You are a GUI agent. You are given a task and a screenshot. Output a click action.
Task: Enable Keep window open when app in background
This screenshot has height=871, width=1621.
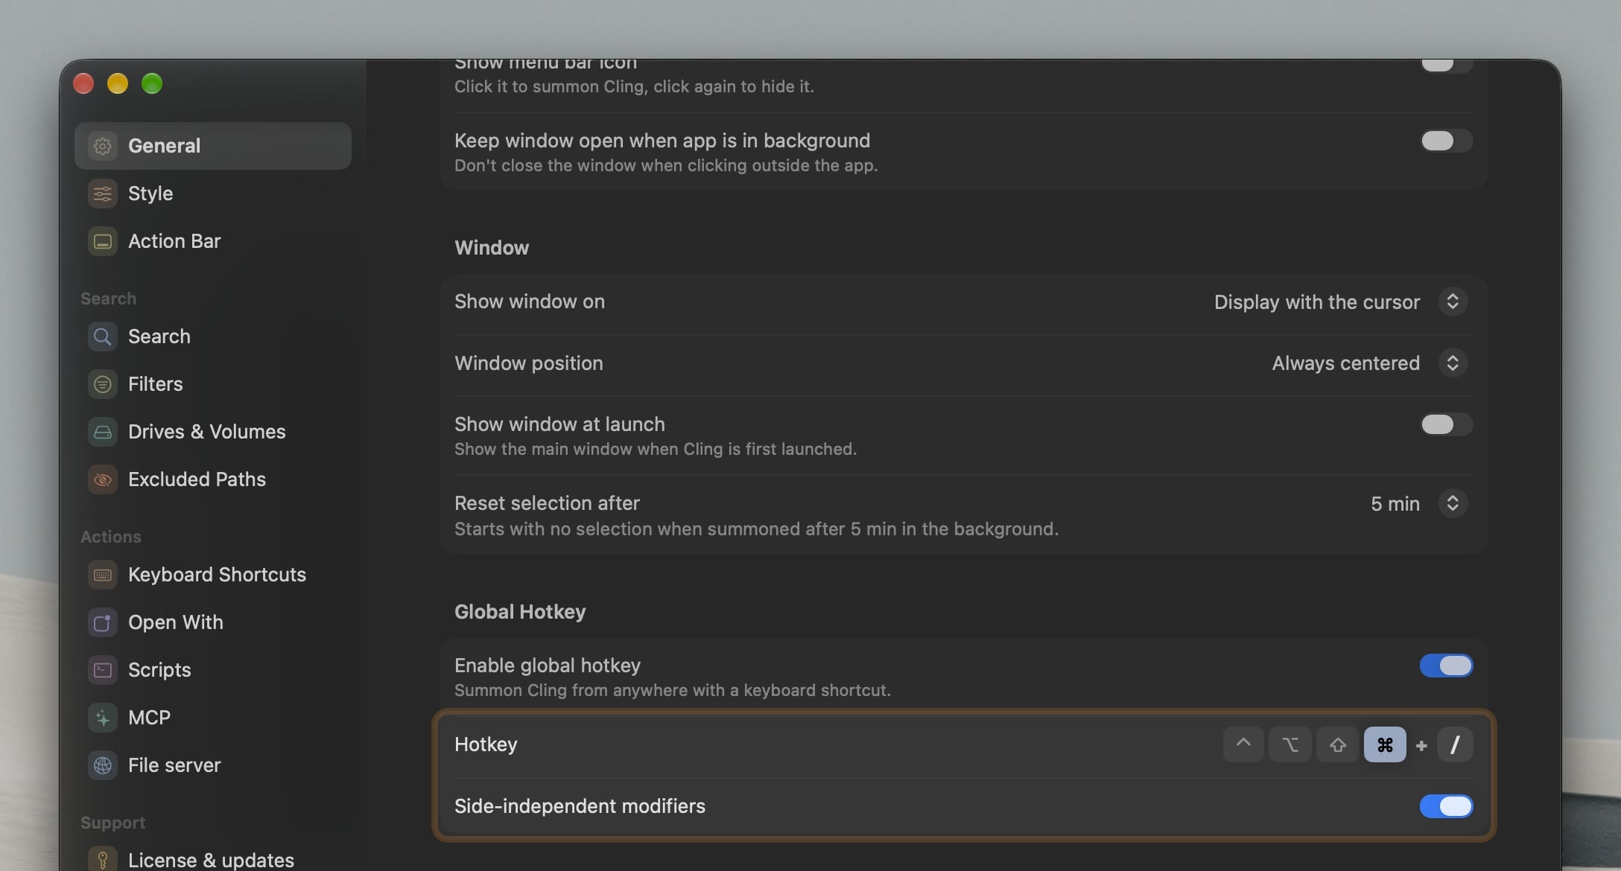click(x=1446, y=141)
